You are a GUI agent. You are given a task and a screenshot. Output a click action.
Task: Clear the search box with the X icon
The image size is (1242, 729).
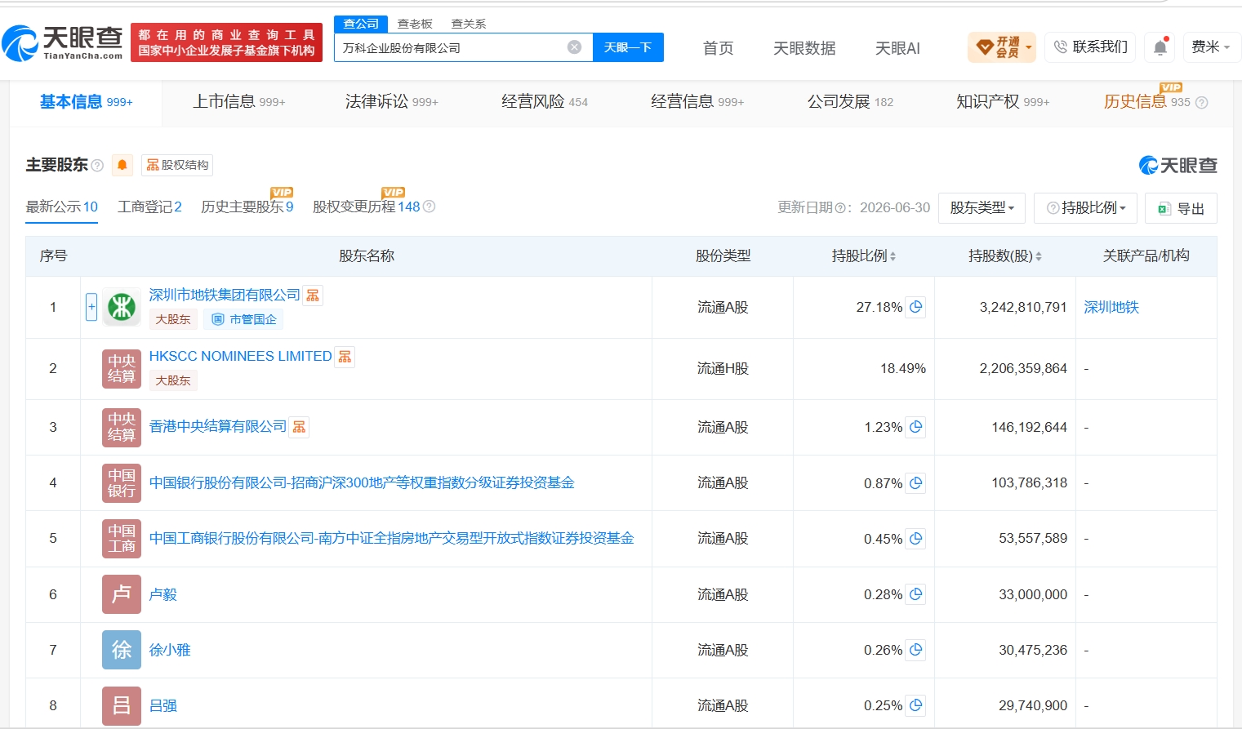click(575, 47)
